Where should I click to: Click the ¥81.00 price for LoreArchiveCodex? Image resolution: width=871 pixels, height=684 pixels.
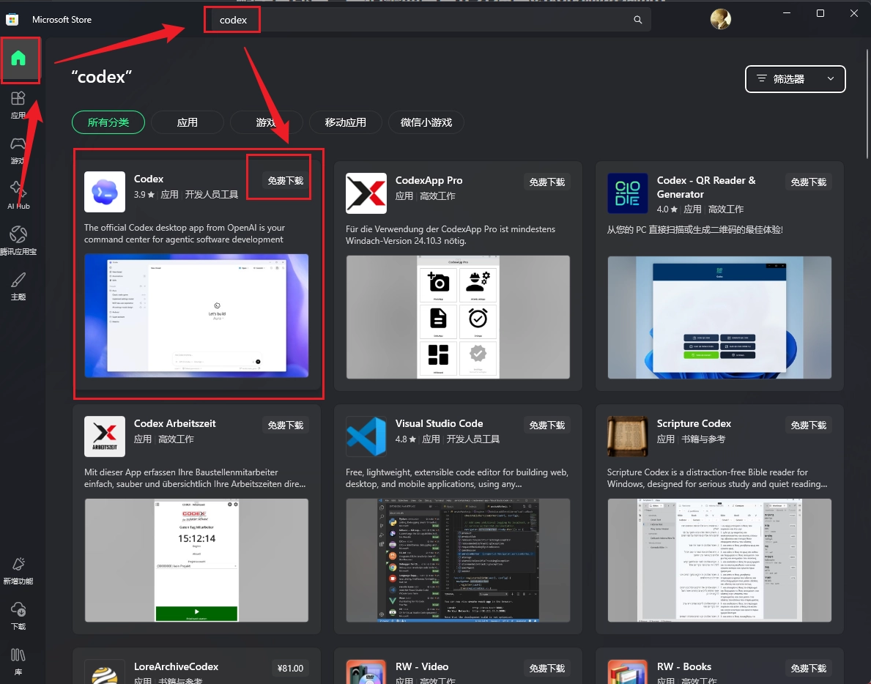(x=290, y=669)
